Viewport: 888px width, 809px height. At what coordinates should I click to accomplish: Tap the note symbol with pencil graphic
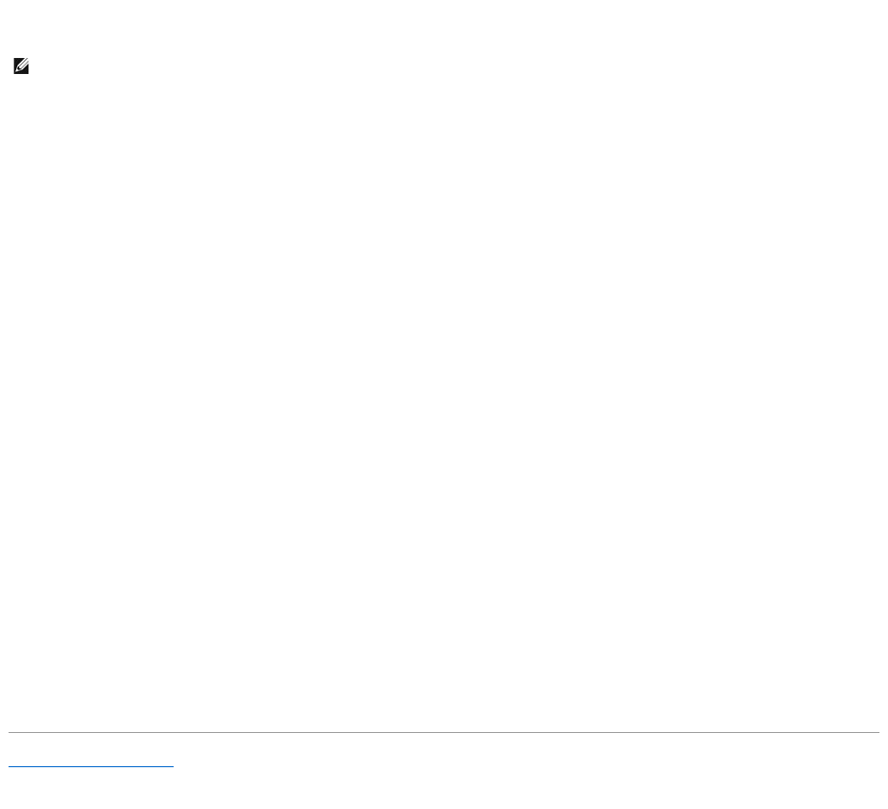[21, 66]
